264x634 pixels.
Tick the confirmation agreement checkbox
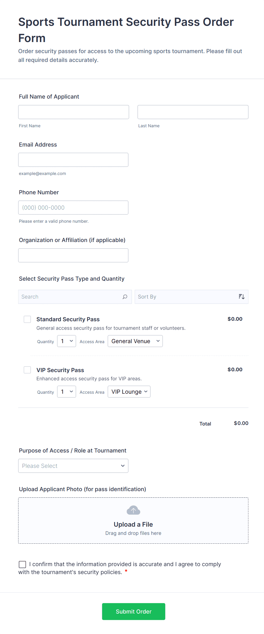pyautogui.click(x=22, y=564)
